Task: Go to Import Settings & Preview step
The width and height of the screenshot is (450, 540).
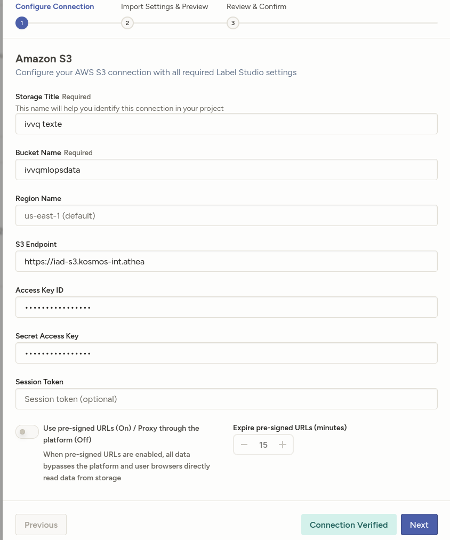Action: (x=164, y=7)
